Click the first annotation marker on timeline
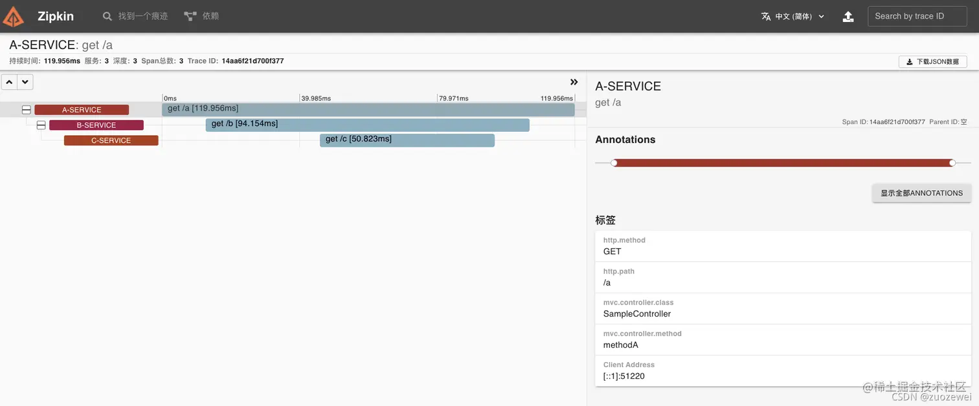Screen dimensions: 979x406 614,163
